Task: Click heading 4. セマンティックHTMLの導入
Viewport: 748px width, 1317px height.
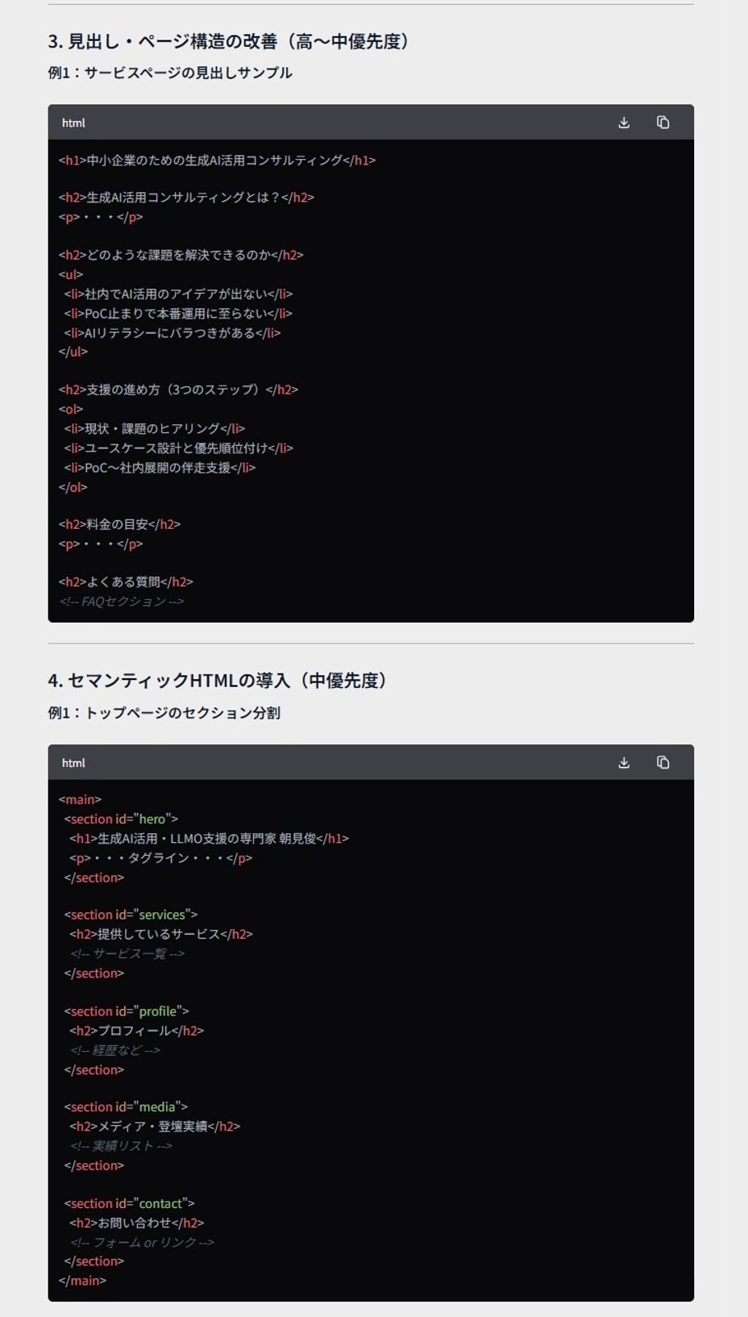Action: click(x=219, y=680)
